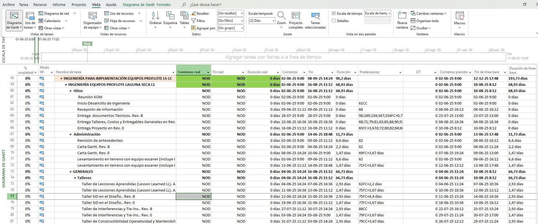Open the Macros button

coord(459,17)
